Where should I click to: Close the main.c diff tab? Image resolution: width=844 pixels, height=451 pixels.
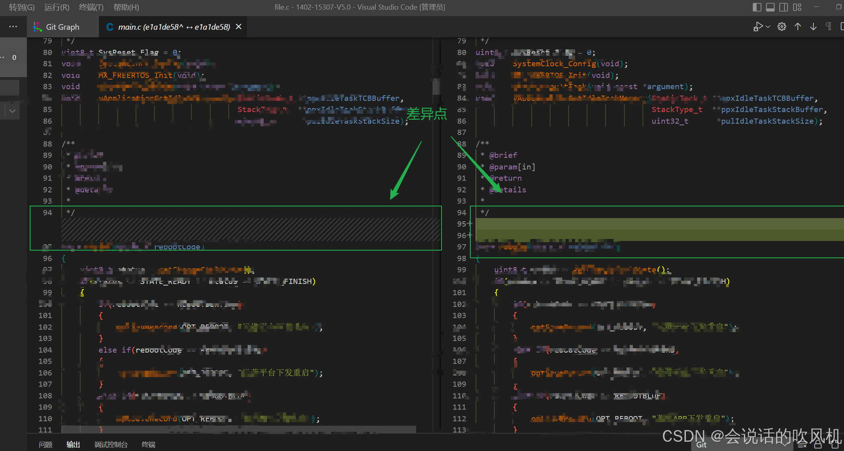click(x=239, y=27)
